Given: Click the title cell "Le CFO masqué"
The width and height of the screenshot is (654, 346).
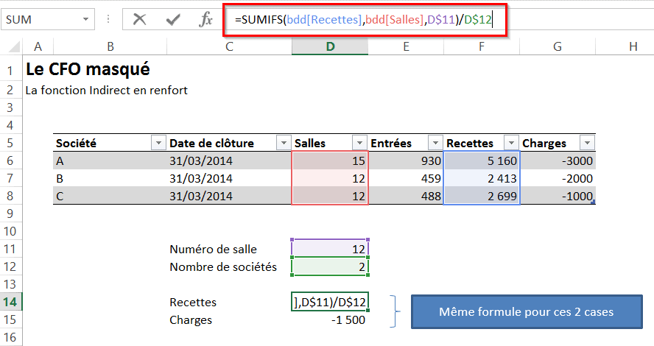Looking at the screenshot, I should coord(88,71).
